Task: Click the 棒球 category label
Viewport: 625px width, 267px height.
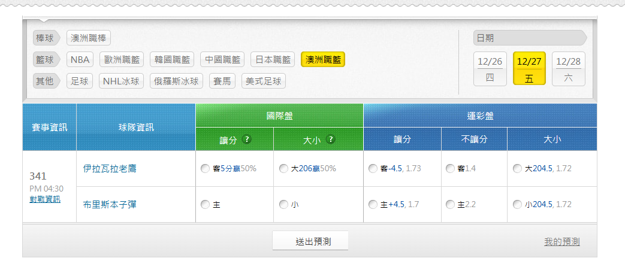Action: point(46,38)
